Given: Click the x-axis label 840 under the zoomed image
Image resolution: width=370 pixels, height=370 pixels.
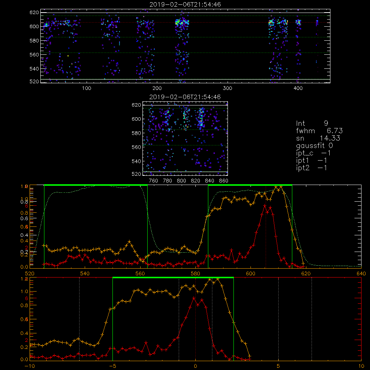Looking at the screenshot, I should [209, 181].
